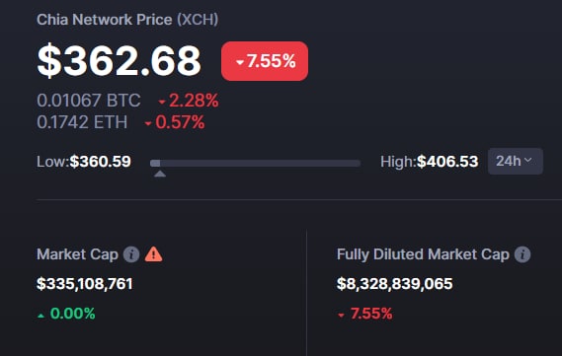Click the 0.01067 BTC price text
The image size is (562, 356).
89,101
